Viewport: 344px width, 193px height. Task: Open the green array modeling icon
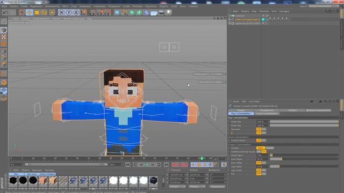(x=139, y=12)
